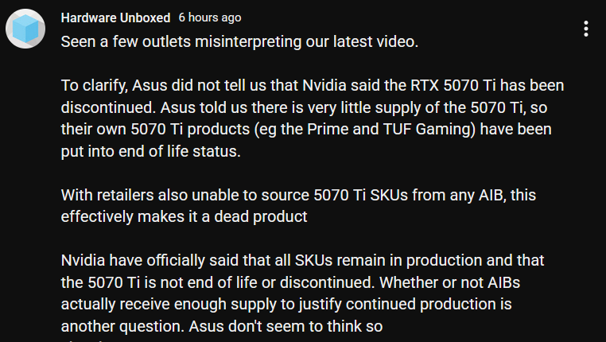
Task: Click the line mentioning Prime and TUF Gaming
Action: coord(306,129)
